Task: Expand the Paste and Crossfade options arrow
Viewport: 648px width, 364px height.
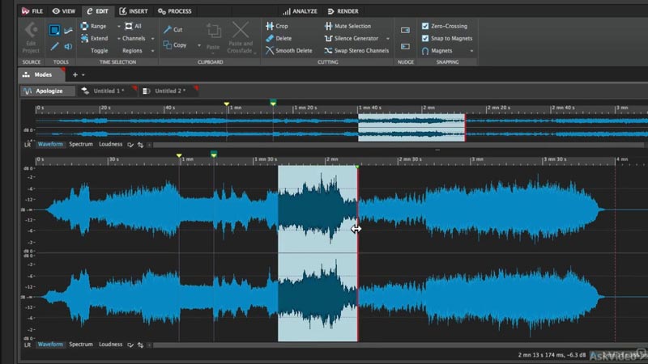Action: (255, 53)
